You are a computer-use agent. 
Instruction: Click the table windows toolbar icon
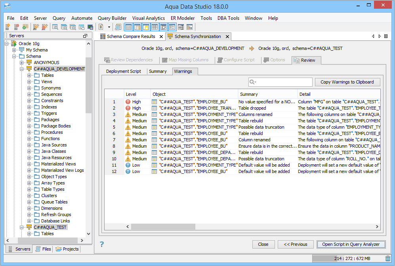pyautogui.click(x=82, y=27)
